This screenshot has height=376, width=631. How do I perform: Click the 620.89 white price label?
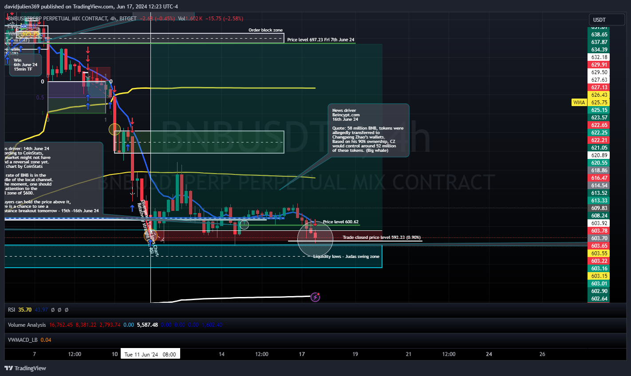(x=599, y=155)
